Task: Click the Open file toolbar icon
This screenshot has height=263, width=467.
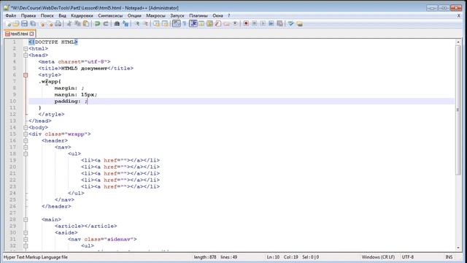Action: click(16, 23)
